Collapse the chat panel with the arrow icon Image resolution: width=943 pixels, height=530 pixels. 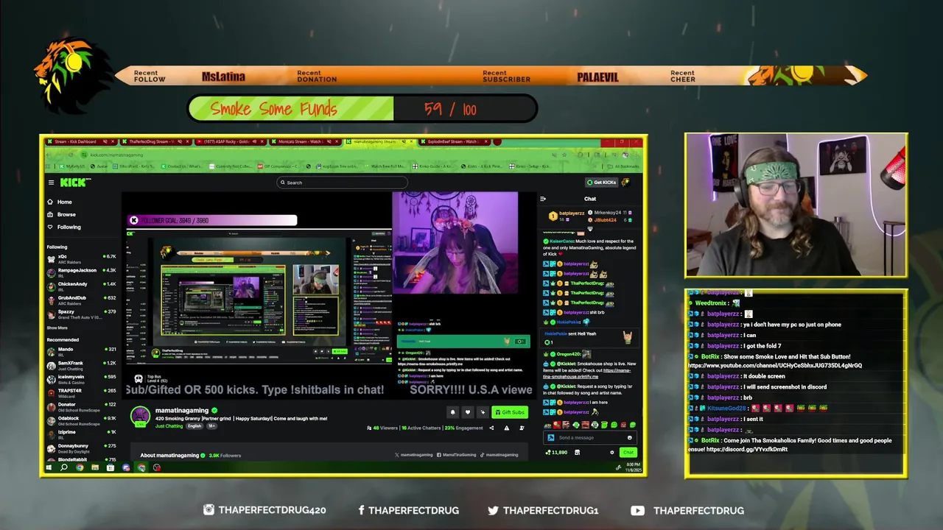point(543,199)
